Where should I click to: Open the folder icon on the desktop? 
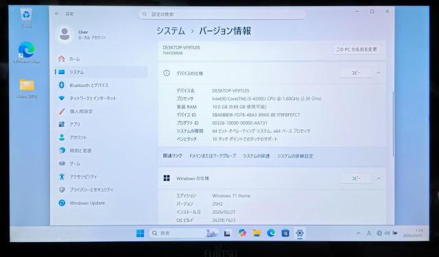27,88
